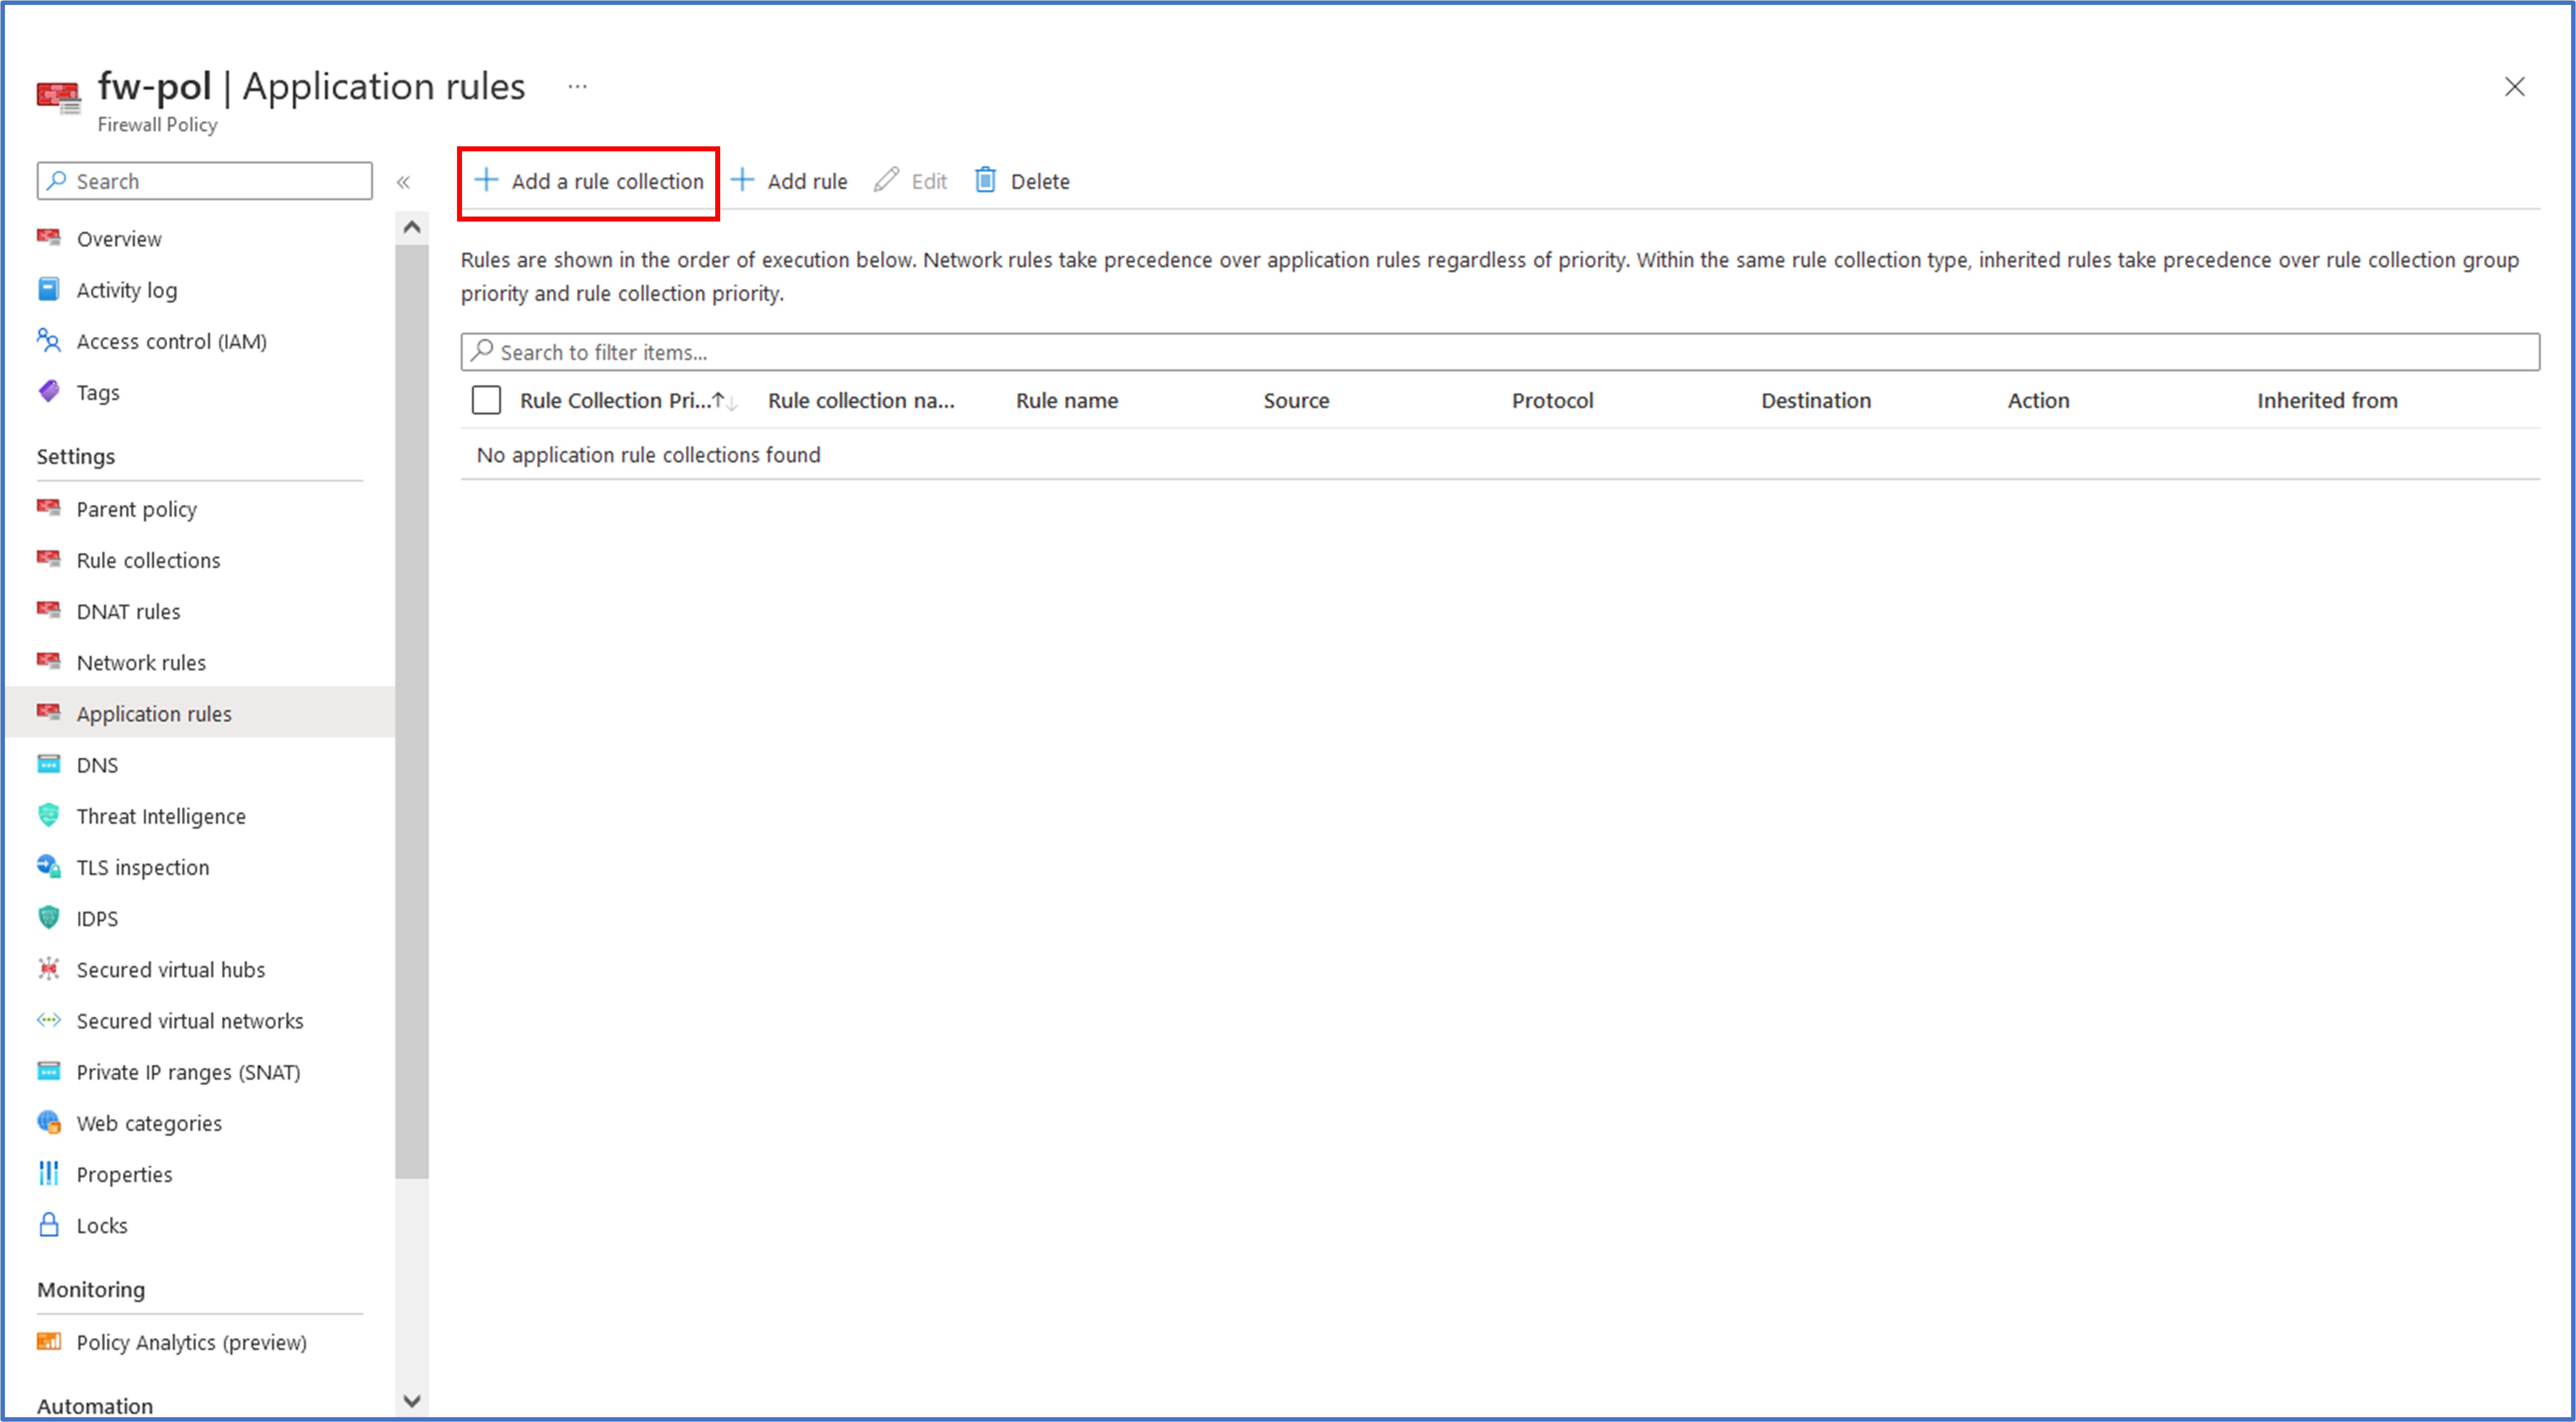This screenshot has height=1422, width=2576.
Task: Open the IDPS settings page
Action: 96,918
